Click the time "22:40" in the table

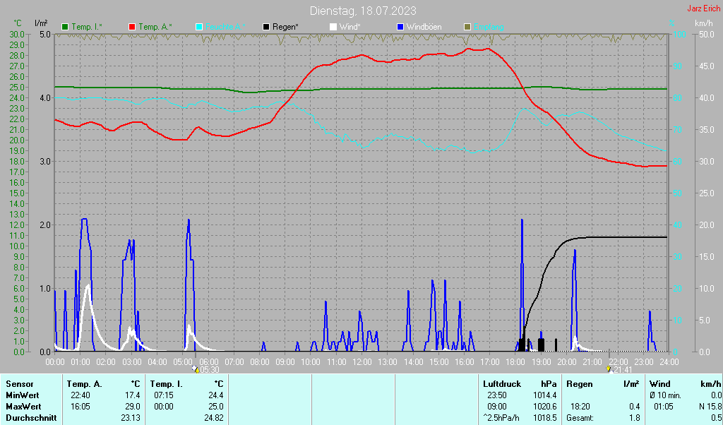click(80, 395)
